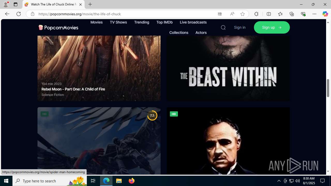Viewport: 331px width, 186px height.
Task: Click the 7.3 rating badge
Action: point(152,115)
